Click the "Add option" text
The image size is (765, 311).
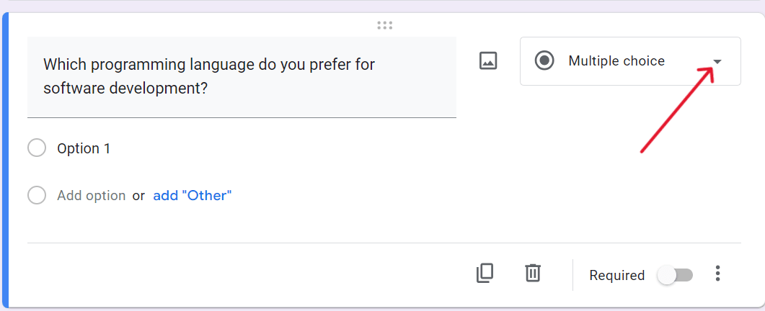[x=91, y=195]
